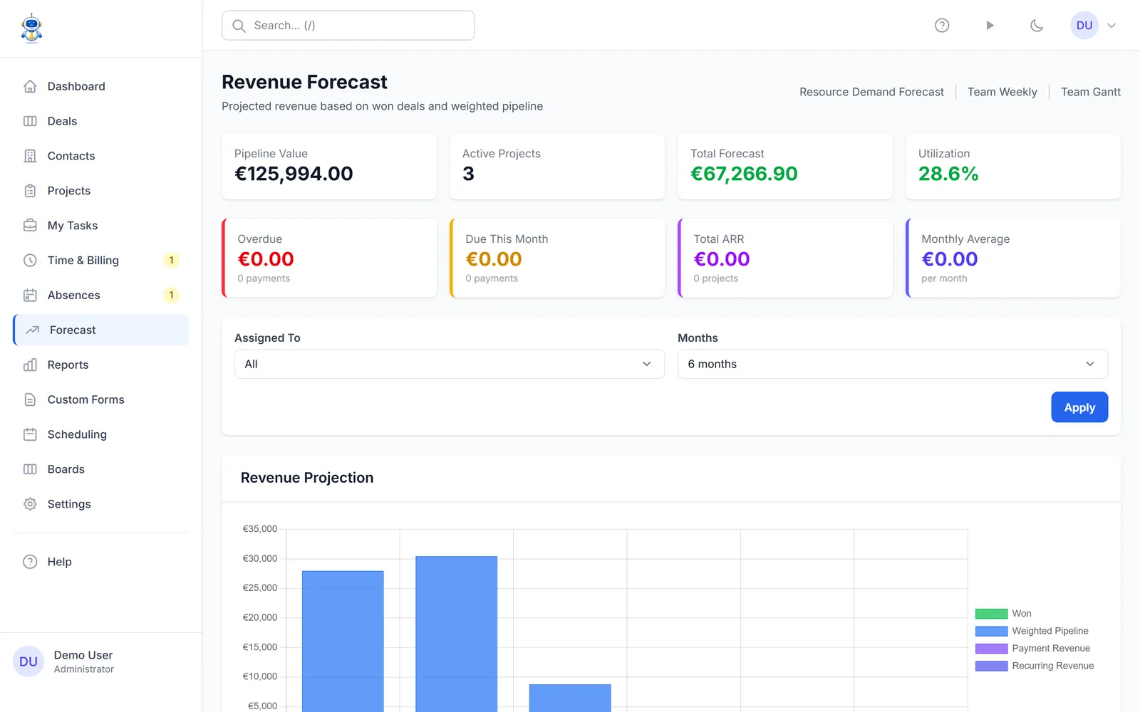Select Reports in the sidebar

pyautogui.click(x=100, y=365)
